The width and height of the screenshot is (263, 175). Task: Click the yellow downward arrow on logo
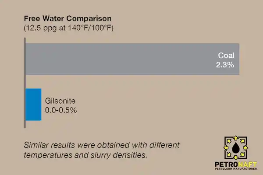(236, 157)
